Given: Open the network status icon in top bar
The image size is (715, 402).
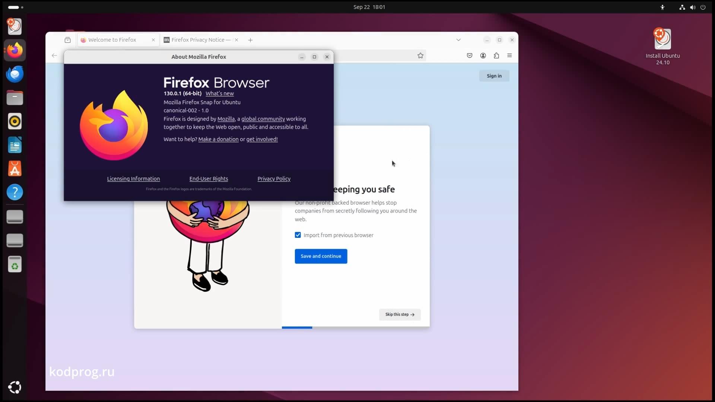Looking at the screenshot, I should (x=682, y=7).
